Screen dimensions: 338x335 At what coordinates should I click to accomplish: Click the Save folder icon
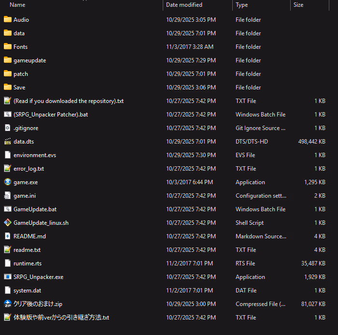point(7,87)
